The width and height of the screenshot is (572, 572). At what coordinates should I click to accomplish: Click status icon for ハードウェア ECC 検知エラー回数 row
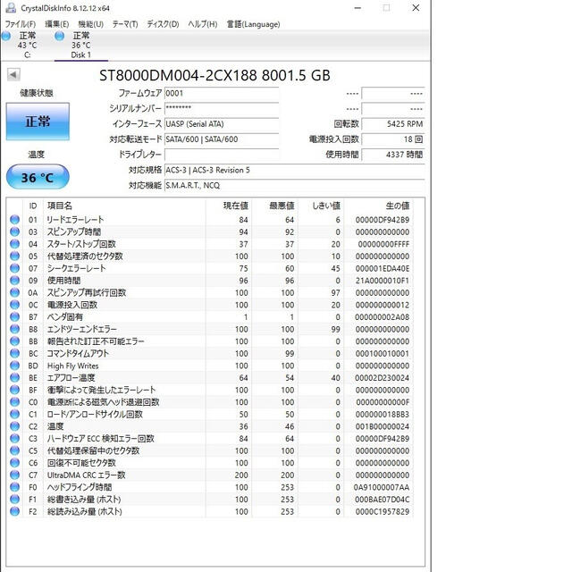[x=14, y=439]
